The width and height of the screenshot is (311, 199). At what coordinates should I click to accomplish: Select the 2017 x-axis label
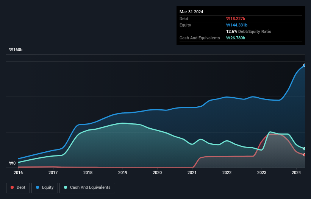click(53, 173)
